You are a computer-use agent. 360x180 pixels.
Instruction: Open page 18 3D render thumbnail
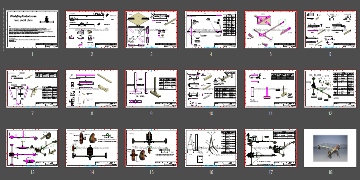(330, 148)
